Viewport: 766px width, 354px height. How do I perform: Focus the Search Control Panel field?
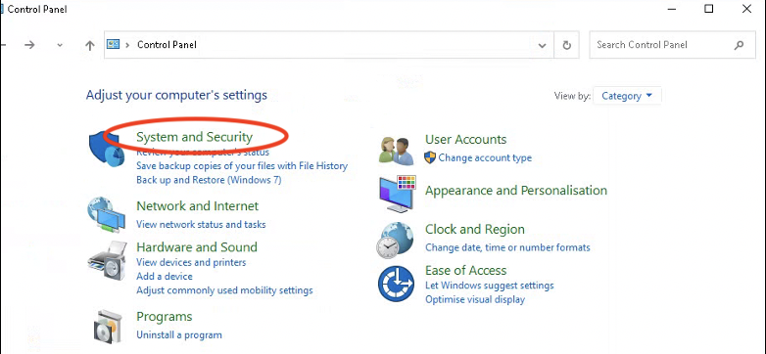tap(662, 45)
